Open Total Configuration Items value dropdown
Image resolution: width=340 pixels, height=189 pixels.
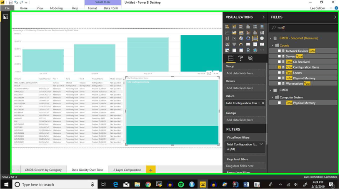click(259, 103)
